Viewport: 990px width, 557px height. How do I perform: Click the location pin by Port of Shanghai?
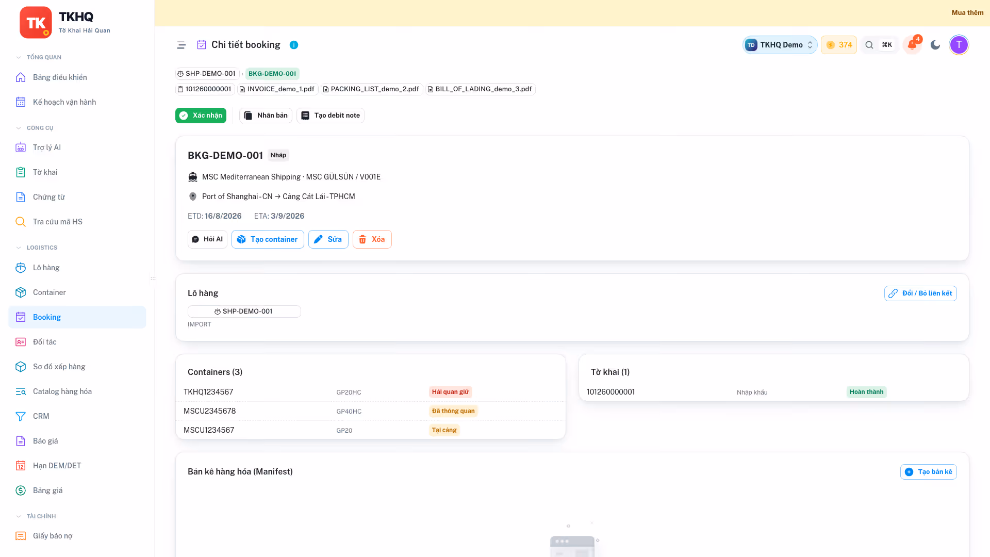click(x=193, y=196)
